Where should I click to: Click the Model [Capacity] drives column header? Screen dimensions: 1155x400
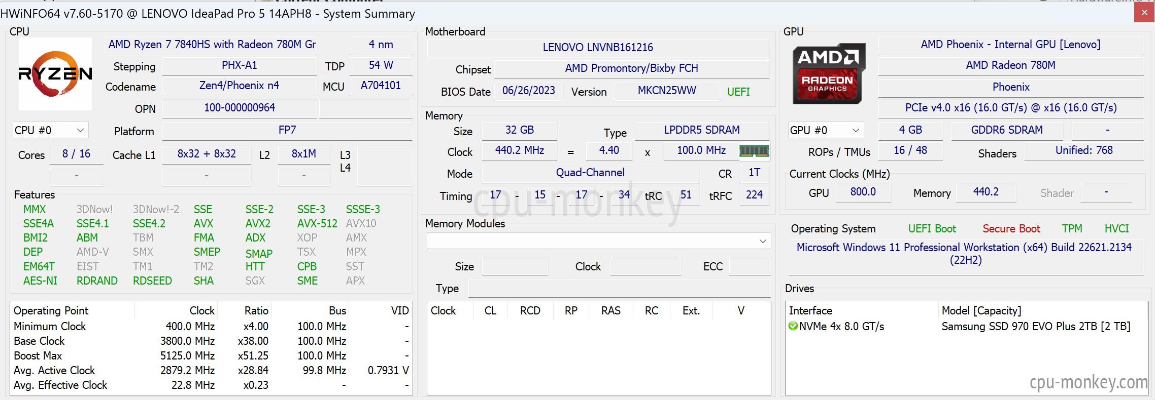click(1042, 310)
